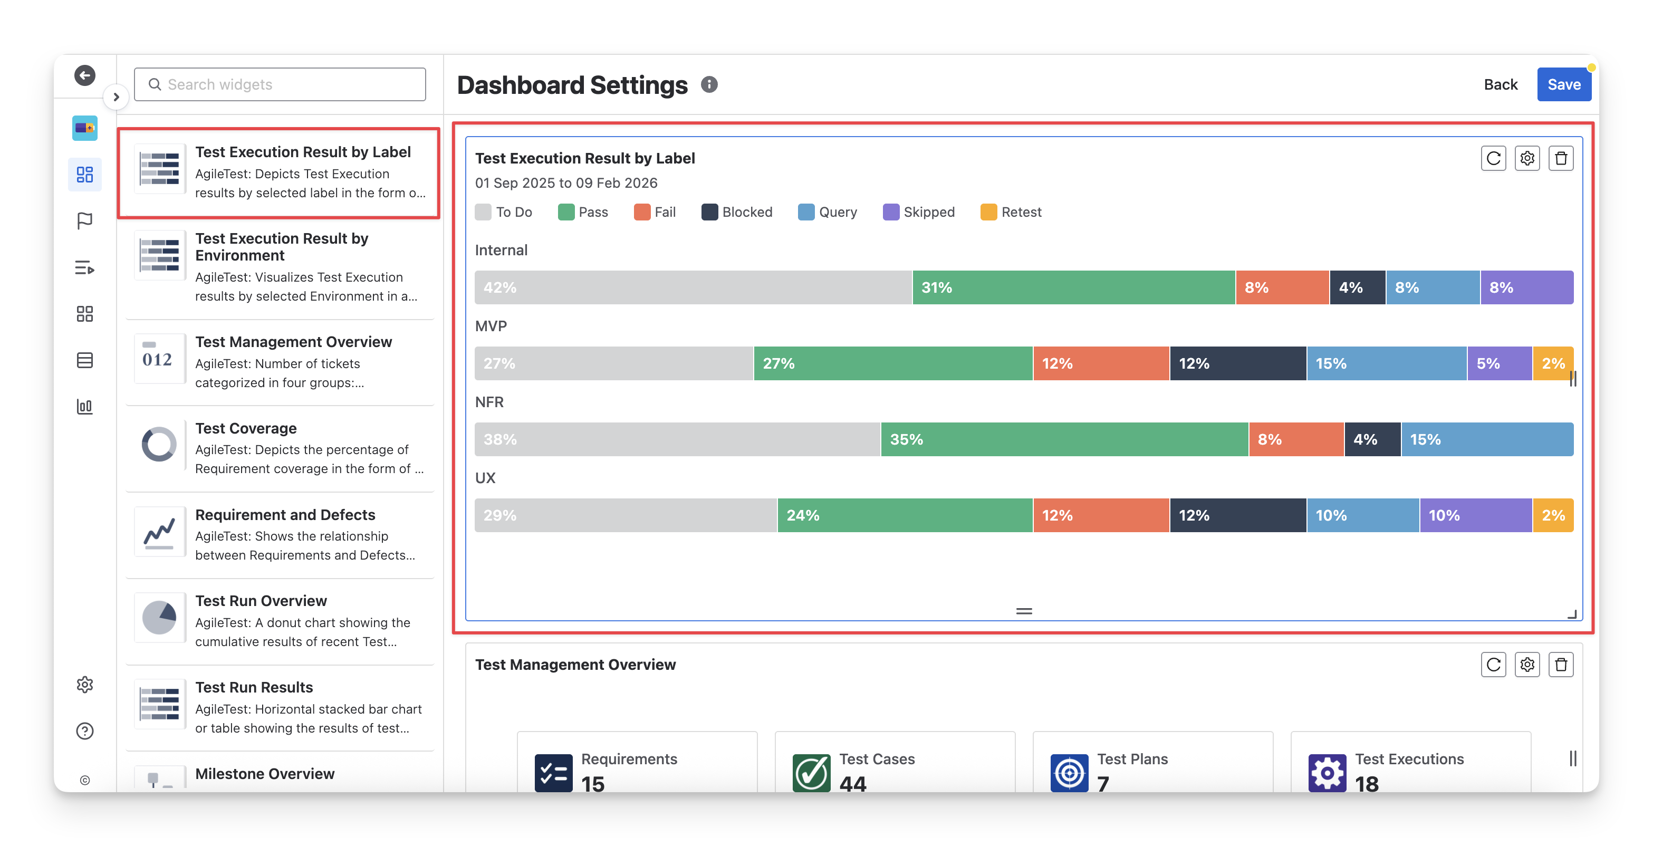1653x846 pixels.
Task: Expand the collapsed sidebar with chevron
Action: point(116,97)
